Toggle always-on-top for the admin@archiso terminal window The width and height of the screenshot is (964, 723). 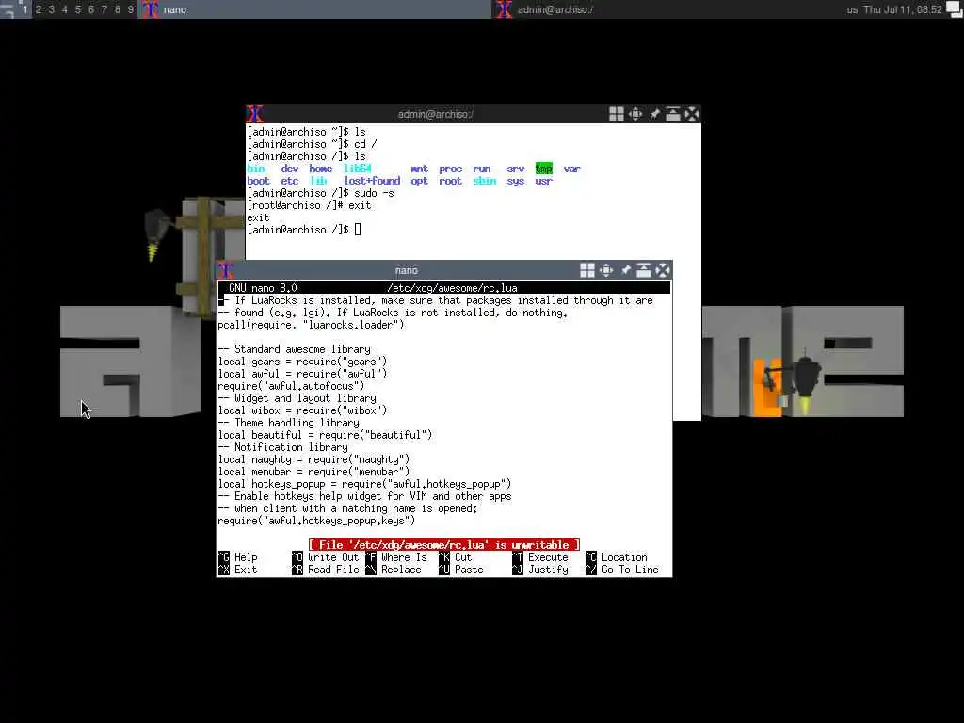pos(673,114)
